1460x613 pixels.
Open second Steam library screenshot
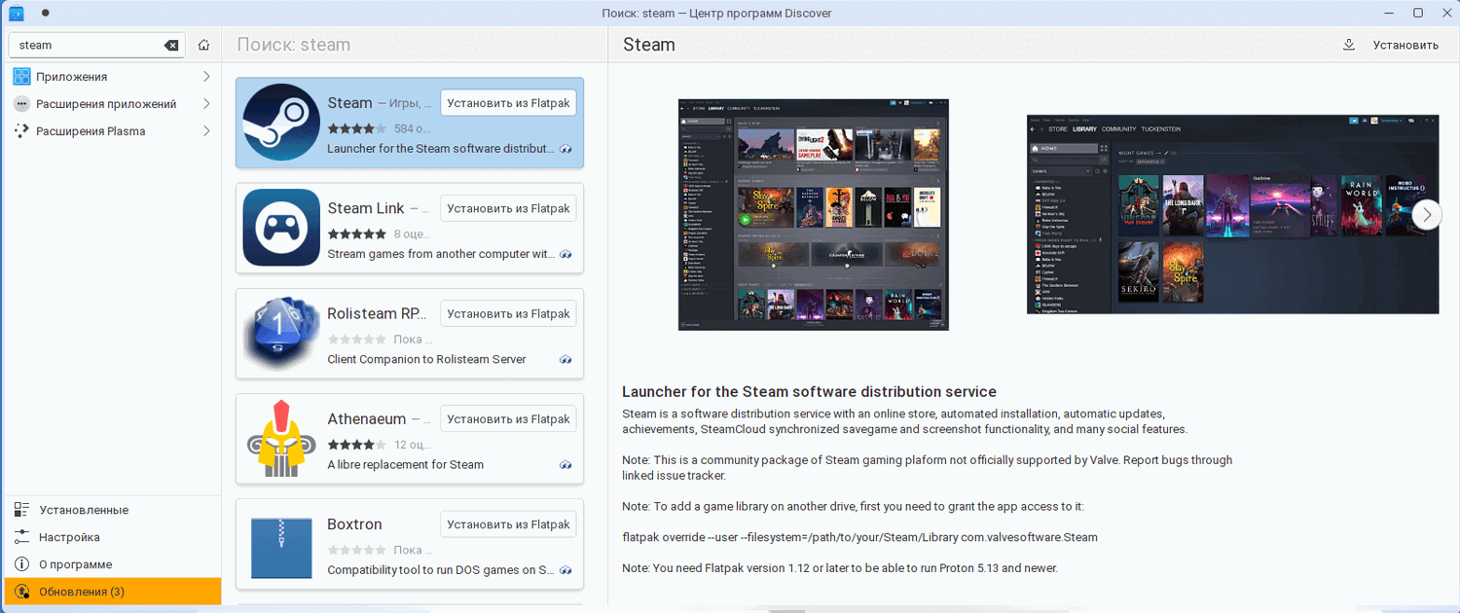1232,215
